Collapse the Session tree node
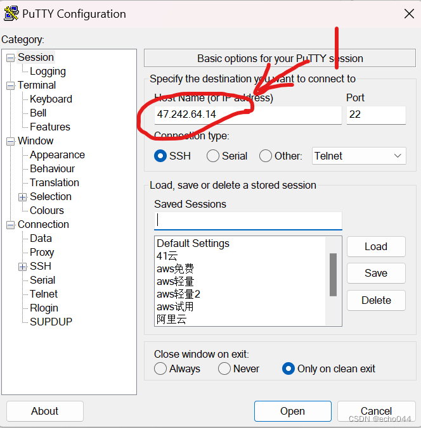This screenshot has height=428, width=421. coord(10,58)
